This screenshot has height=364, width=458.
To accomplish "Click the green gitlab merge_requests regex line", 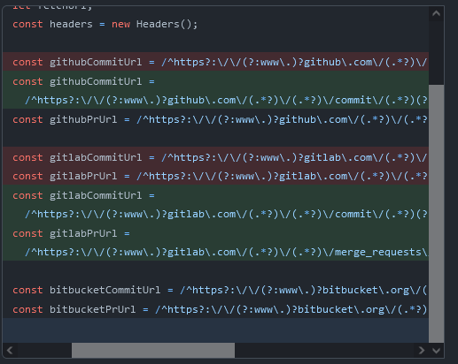I will tap(215, 252).
